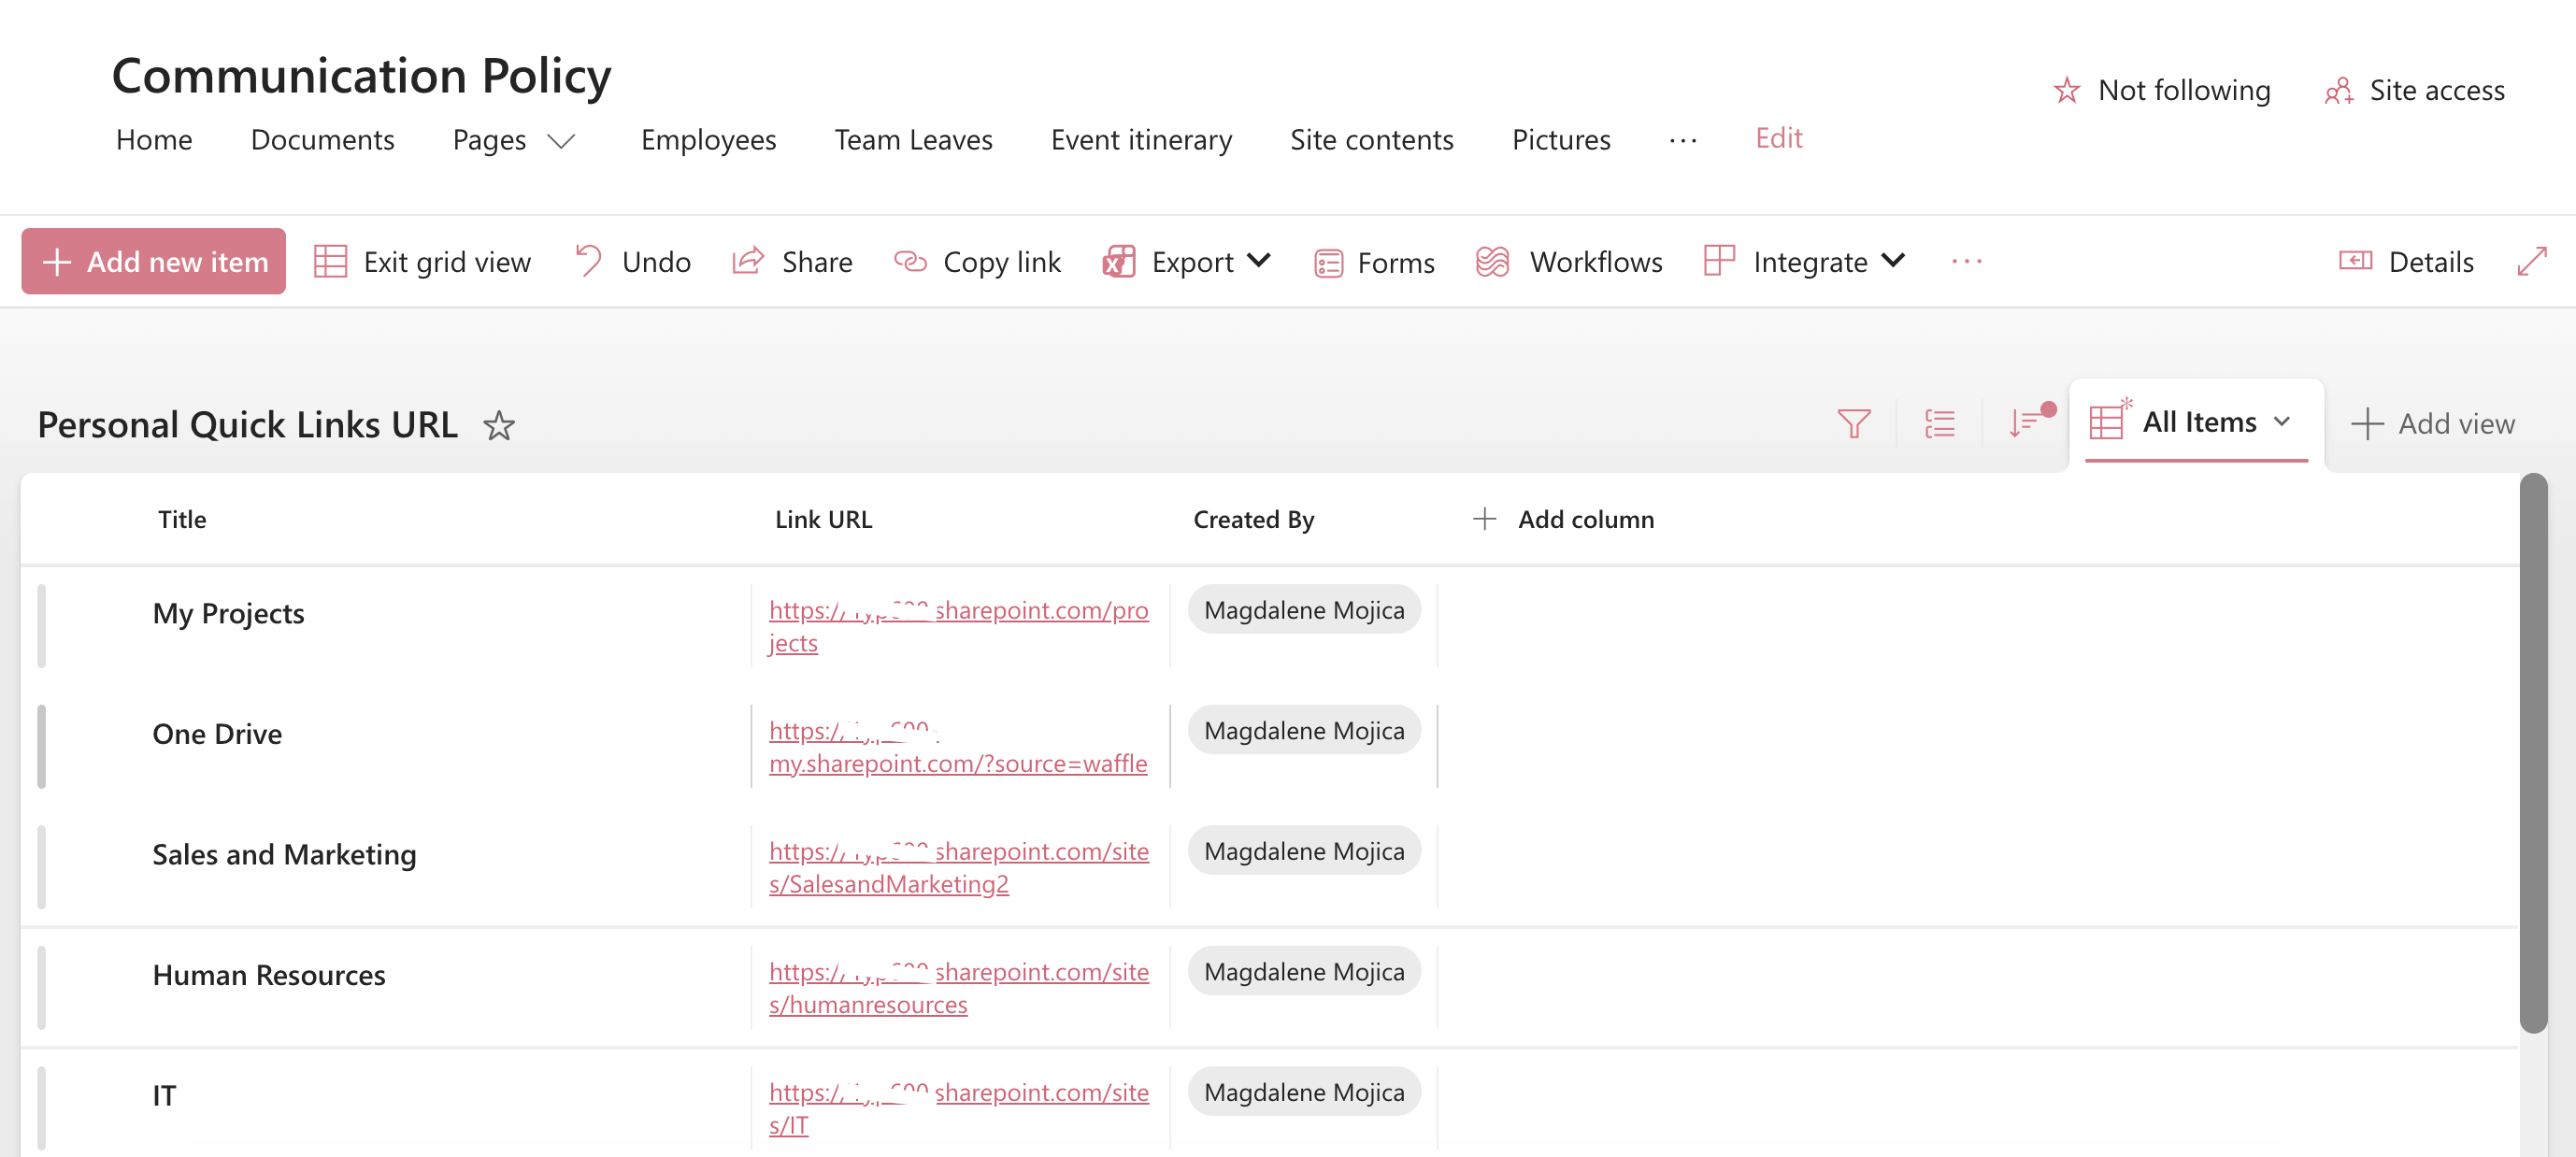
Task: Click the Edit navigation link
Action: point(1779,139)
